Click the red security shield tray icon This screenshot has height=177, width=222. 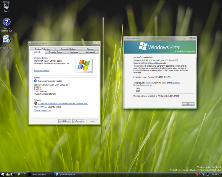click(x=197, y=174)
